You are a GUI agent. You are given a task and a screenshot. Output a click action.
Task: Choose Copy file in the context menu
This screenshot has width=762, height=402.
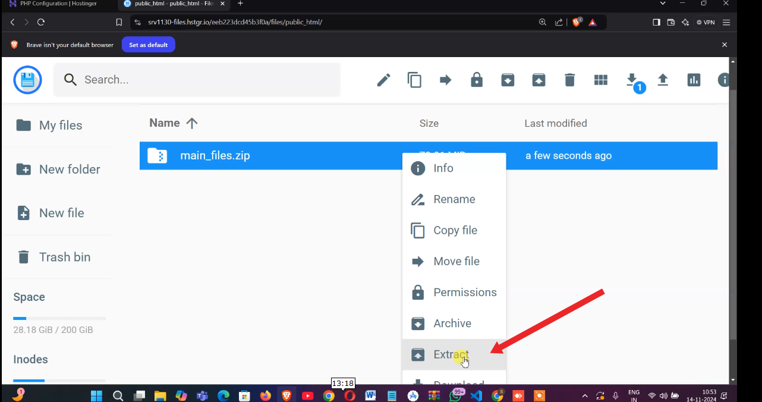[x=454, y=230]
